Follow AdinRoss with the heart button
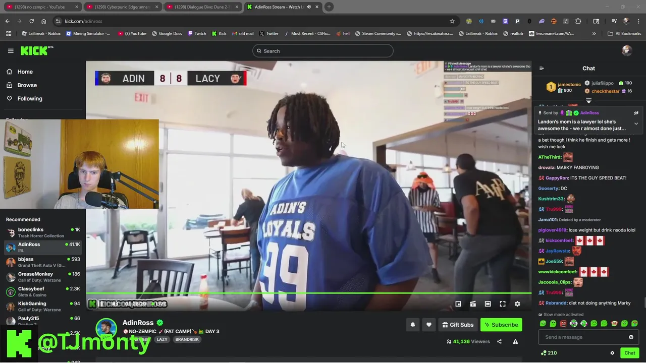Image resolution: width=646 pixels, height=363 pixels. pyautogui.click(x=429, y=325)
